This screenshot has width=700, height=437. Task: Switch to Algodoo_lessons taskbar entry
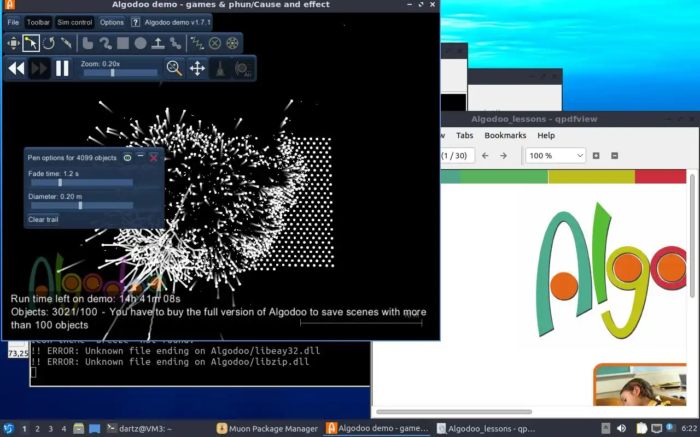[487, 429]
